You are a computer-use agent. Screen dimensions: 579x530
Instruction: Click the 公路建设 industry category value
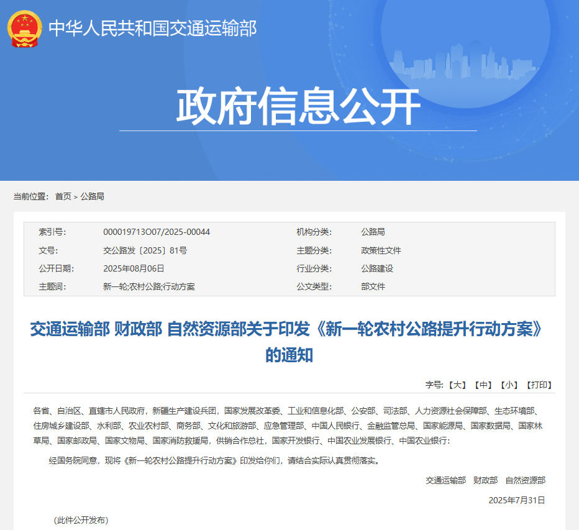click(x=377, y=268)
